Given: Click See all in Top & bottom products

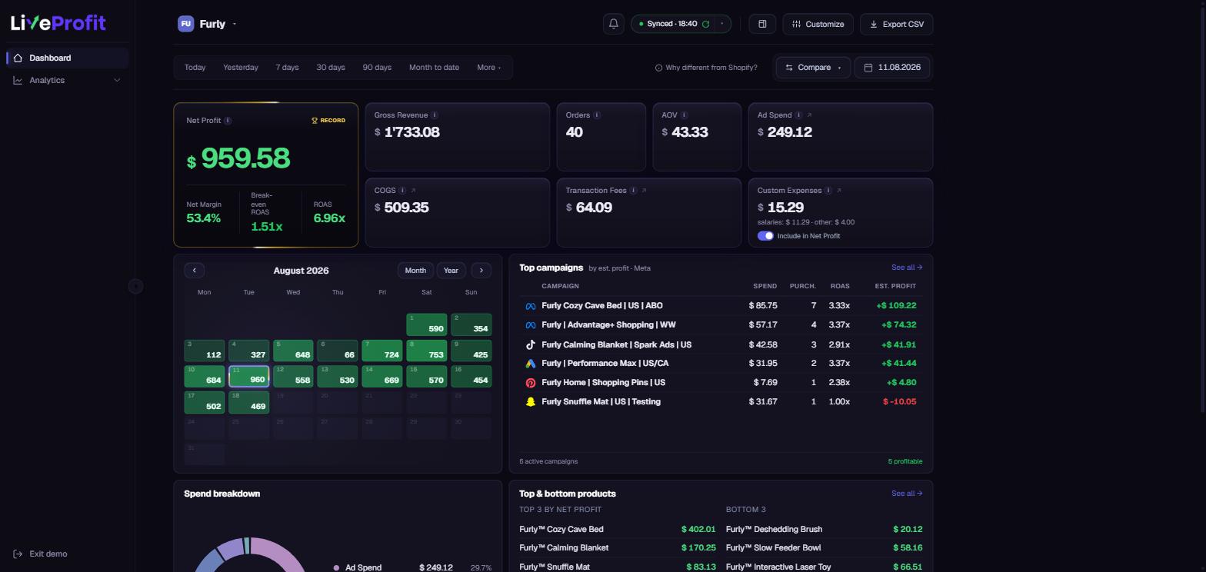Looking at the screenshot, I should 907,494.
